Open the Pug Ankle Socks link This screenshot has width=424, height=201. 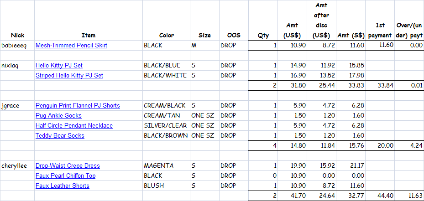point(58,116)
